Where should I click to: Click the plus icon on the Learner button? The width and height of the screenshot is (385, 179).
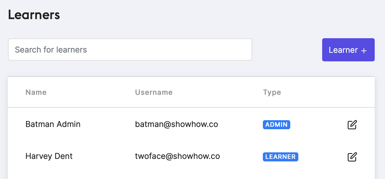[x=364, y=51]
